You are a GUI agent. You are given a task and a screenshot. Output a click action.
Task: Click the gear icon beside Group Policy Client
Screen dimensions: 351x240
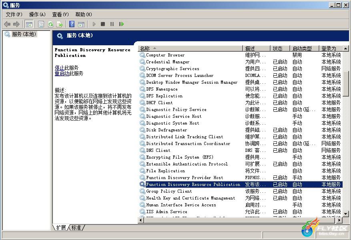point(142,191)
